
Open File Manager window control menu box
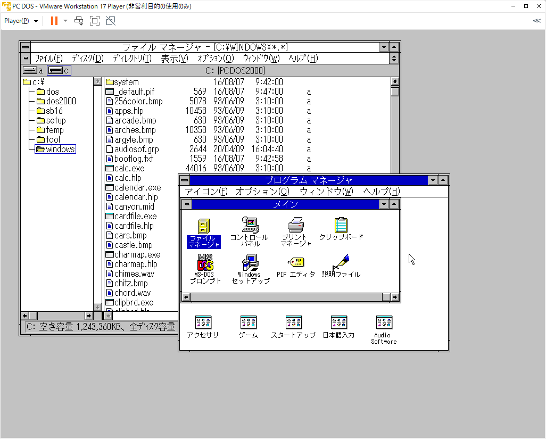pos(26,47)
